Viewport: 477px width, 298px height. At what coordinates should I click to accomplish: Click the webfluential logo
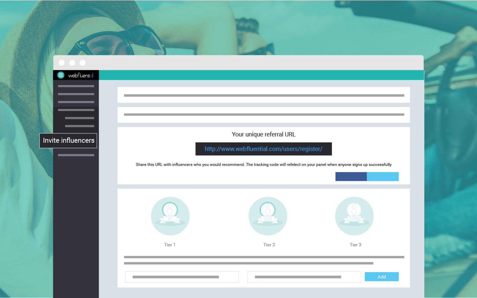[x=80, y=75]
